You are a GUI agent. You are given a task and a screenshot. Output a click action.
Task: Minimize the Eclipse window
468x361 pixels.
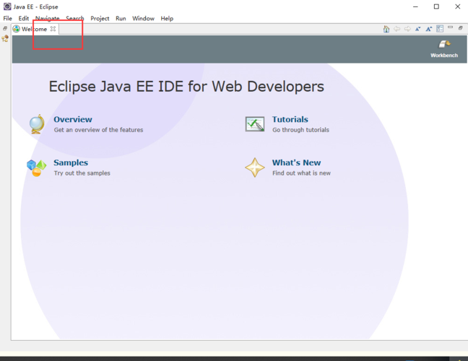pos(415,6)
